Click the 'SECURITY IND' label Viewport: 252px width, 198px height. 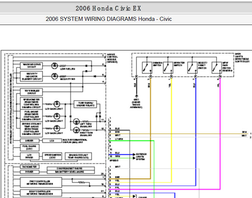pos(67,79)
